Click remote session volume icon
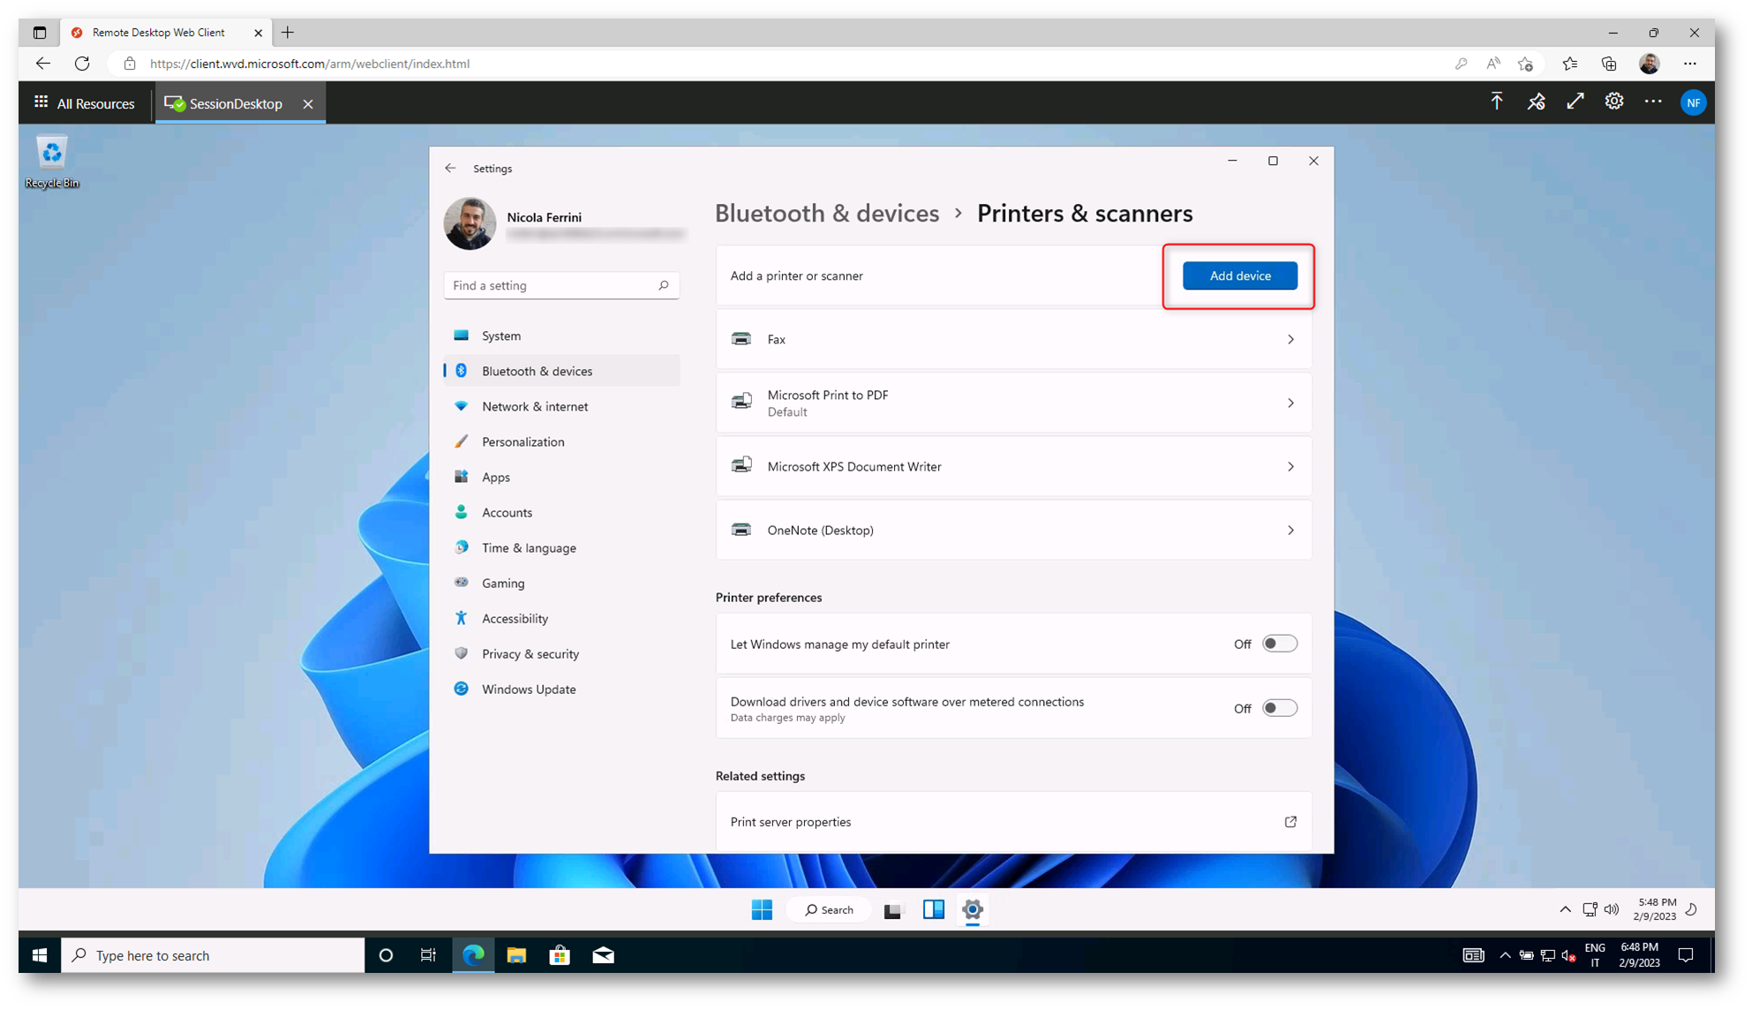1752x1010 pixels. (x=1612, y=909)
